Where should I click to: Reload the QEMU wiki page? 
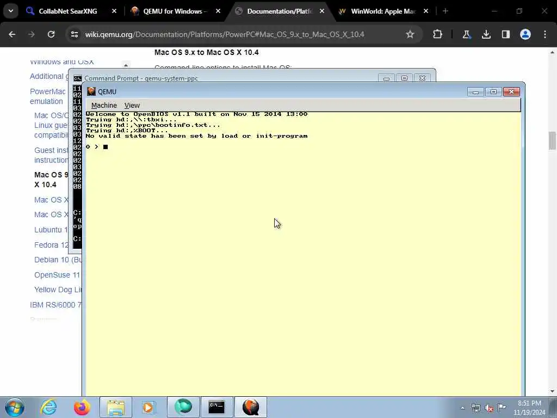click(51, 34)
